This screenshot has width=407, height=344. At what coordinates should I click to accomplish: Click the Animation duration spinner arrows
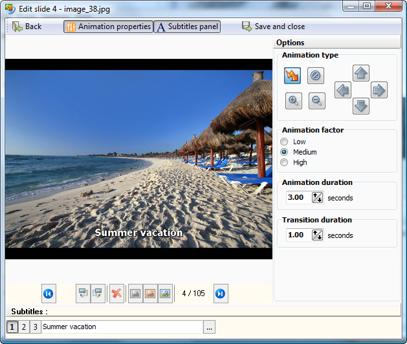click(317, 198)
